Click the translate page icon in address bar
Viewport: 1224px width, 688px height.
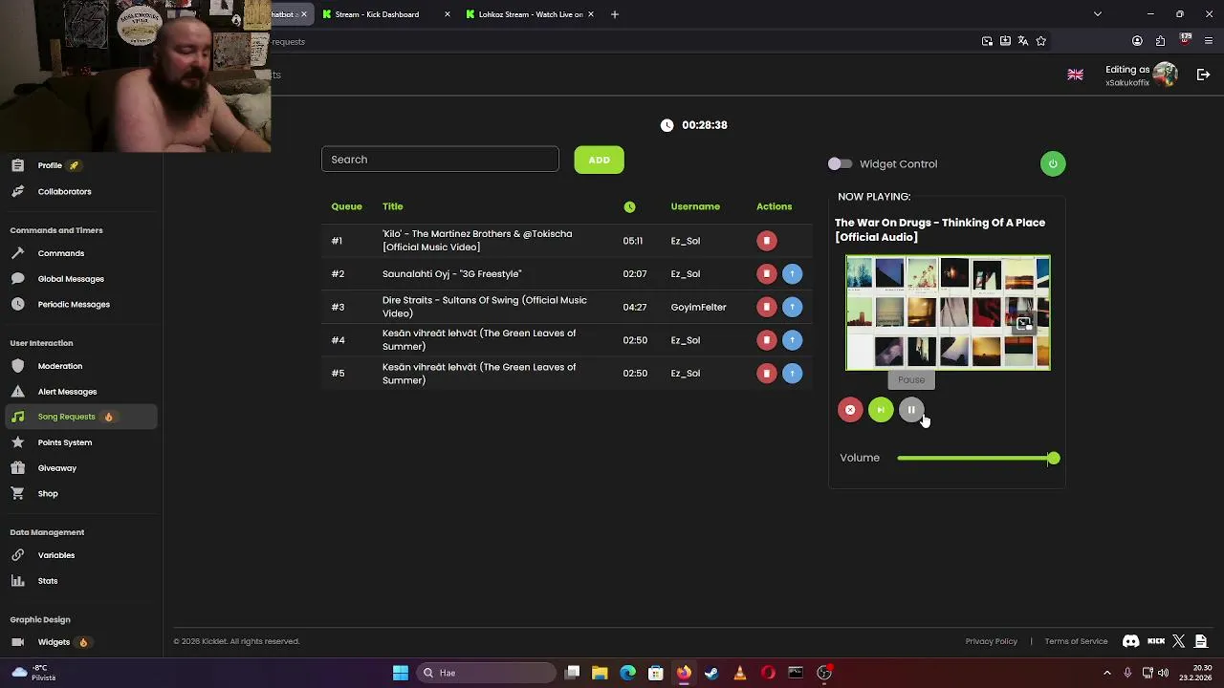tap(1023, 41)
